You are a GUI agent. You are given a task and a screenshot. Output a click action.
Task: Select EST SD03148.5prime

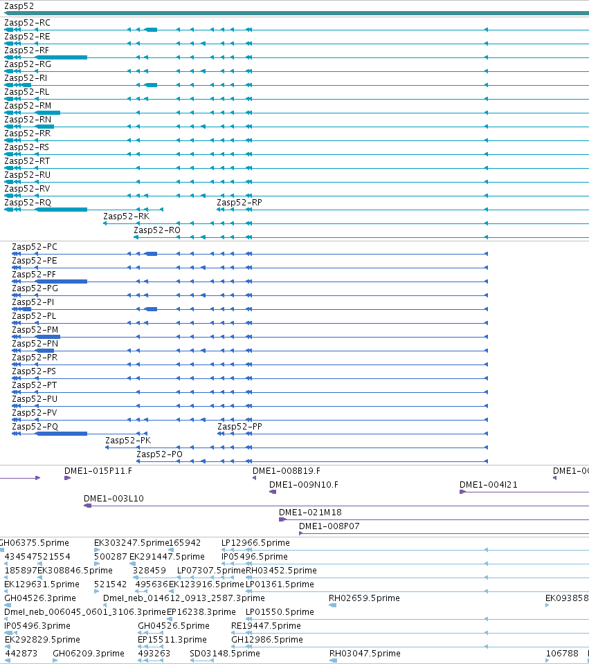pyautogui.click(x=225, y=654)
